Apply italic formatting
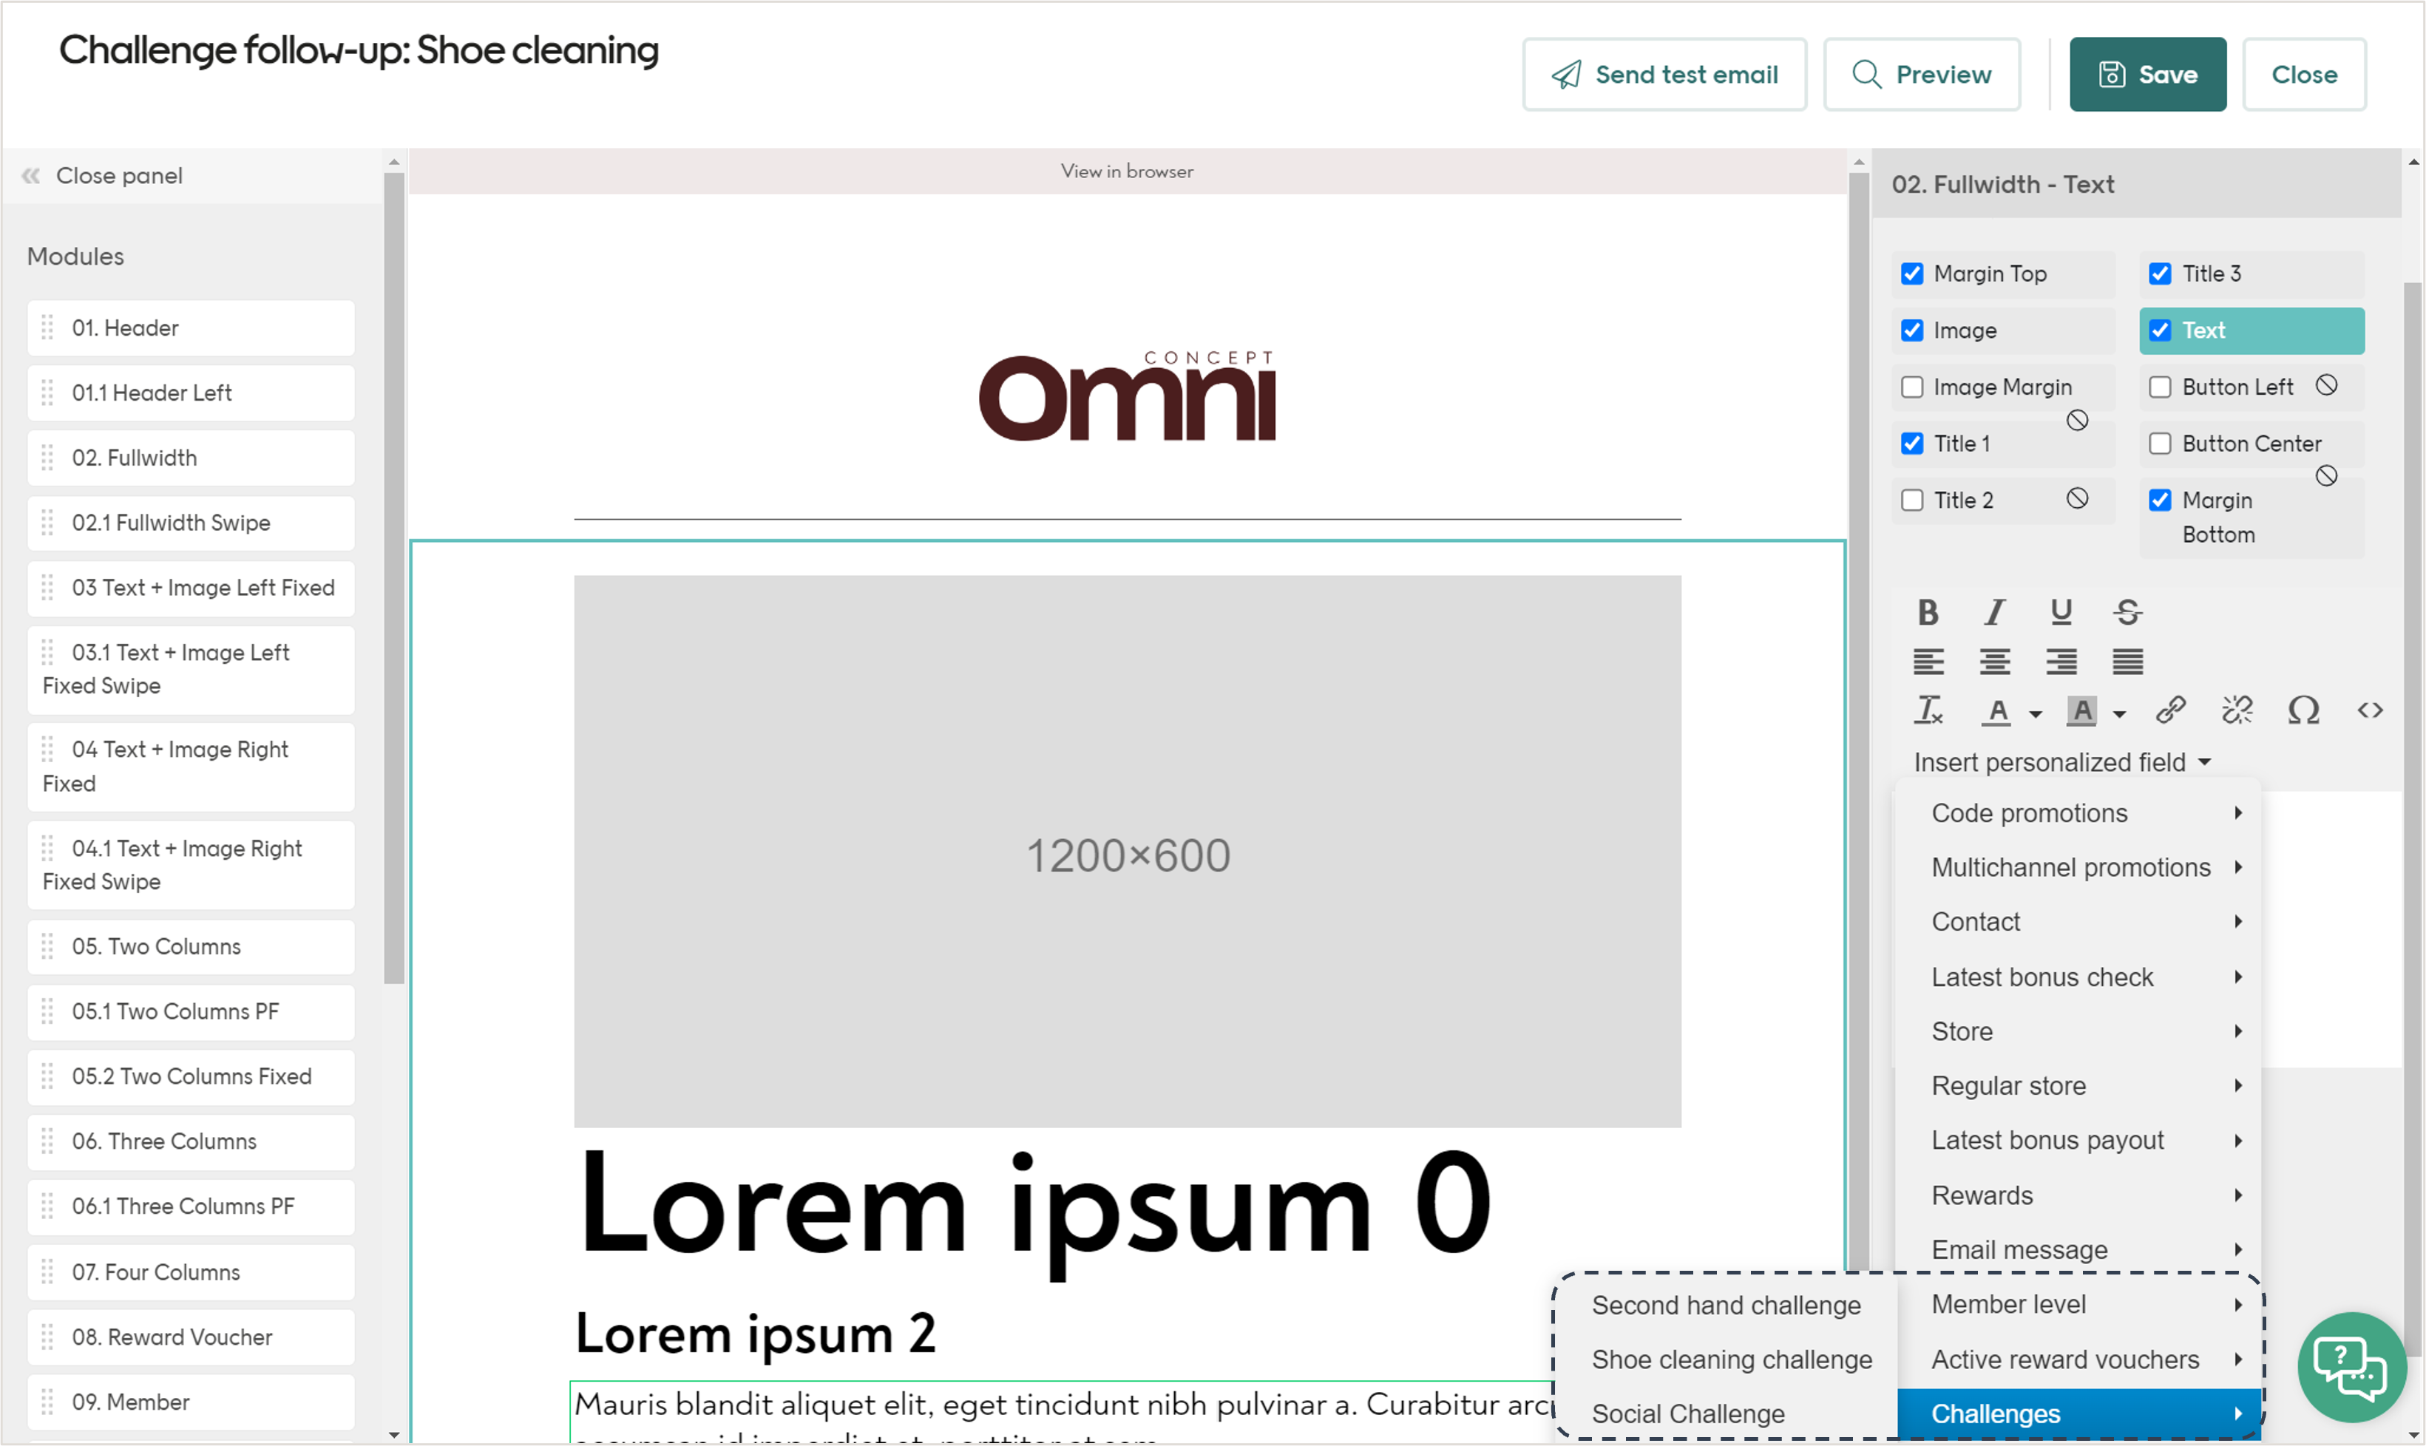Image resolution: width=2426 pixels, height=1446 pixels. point(1994,612)
